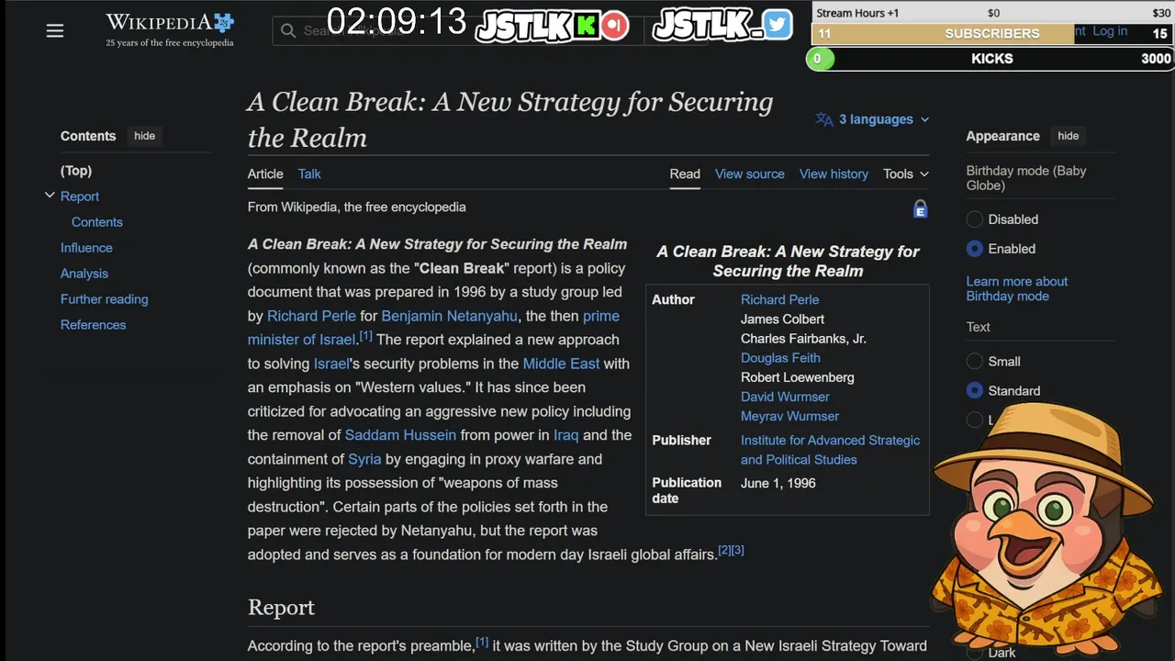
Task: Jump to (Top) in contents
Action: pos(76,171)
